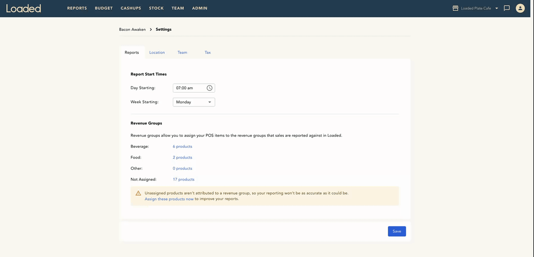Viewport: 534px width, 257px height.
Task: Click the breadcrumb chevron arrow
Action: [x=151, y=29]
